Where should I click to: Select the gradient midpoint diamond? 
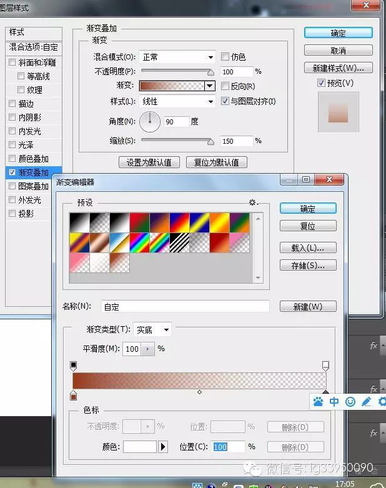pyautogui.click(x=199, y=392)
